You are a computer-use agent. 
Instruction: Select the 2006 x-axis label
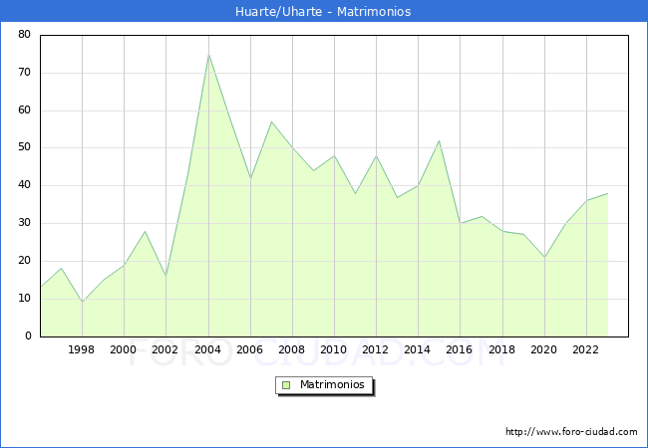tap(249, 349)
